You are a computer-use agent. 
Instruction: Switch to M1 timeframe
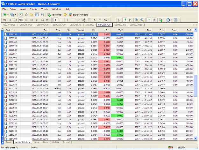click(x=4, y=20)
